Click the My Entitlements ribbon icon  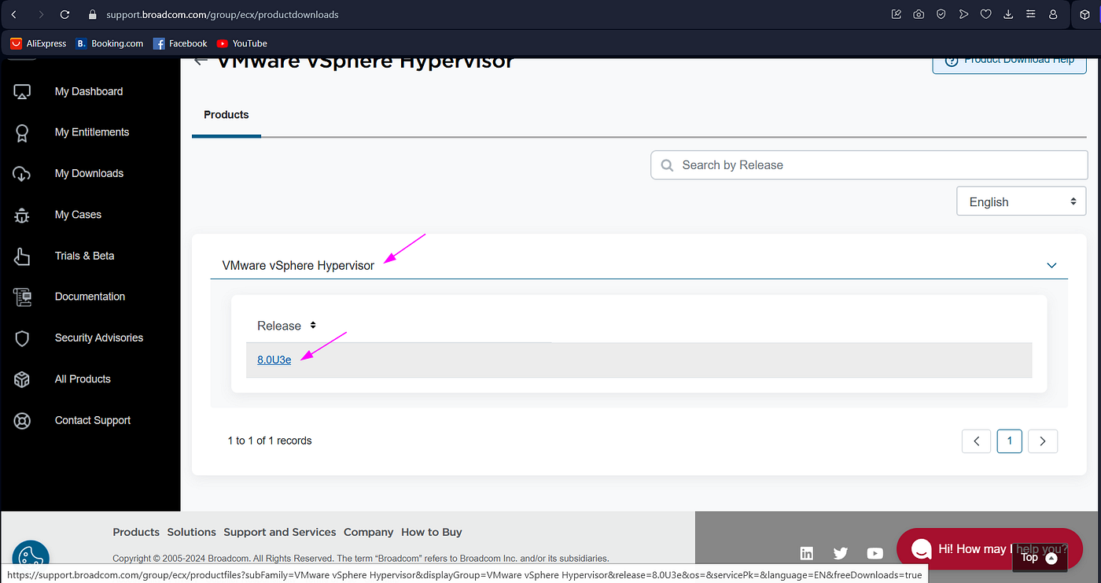coord(22,133)
